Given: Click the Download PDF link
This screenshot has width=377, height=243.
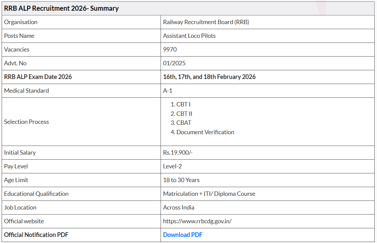Looking at the screenshot, I should coord(182,235).
